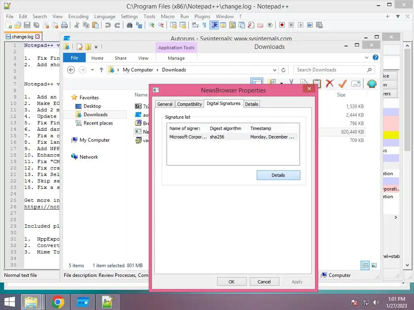The image size is (414, 310).
Task: Click Zoom In magnifier in Notepad++ toolbar
Action: (x=151, y=25)
